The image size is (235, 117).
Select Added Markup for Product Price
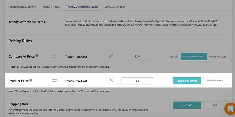tap(214, 81)
